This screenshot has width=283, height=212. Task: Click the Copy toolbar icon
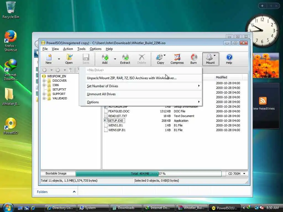click(x=160, y=59)
